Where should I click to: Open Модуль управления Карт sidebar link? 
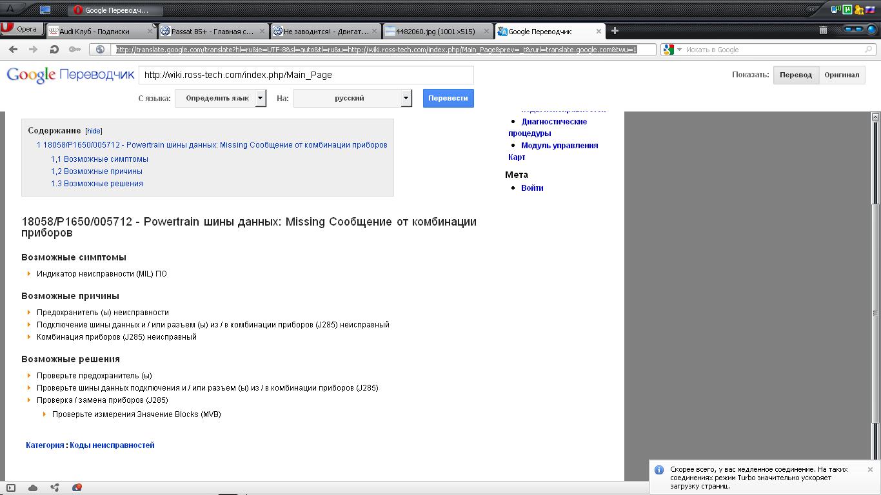553,151
